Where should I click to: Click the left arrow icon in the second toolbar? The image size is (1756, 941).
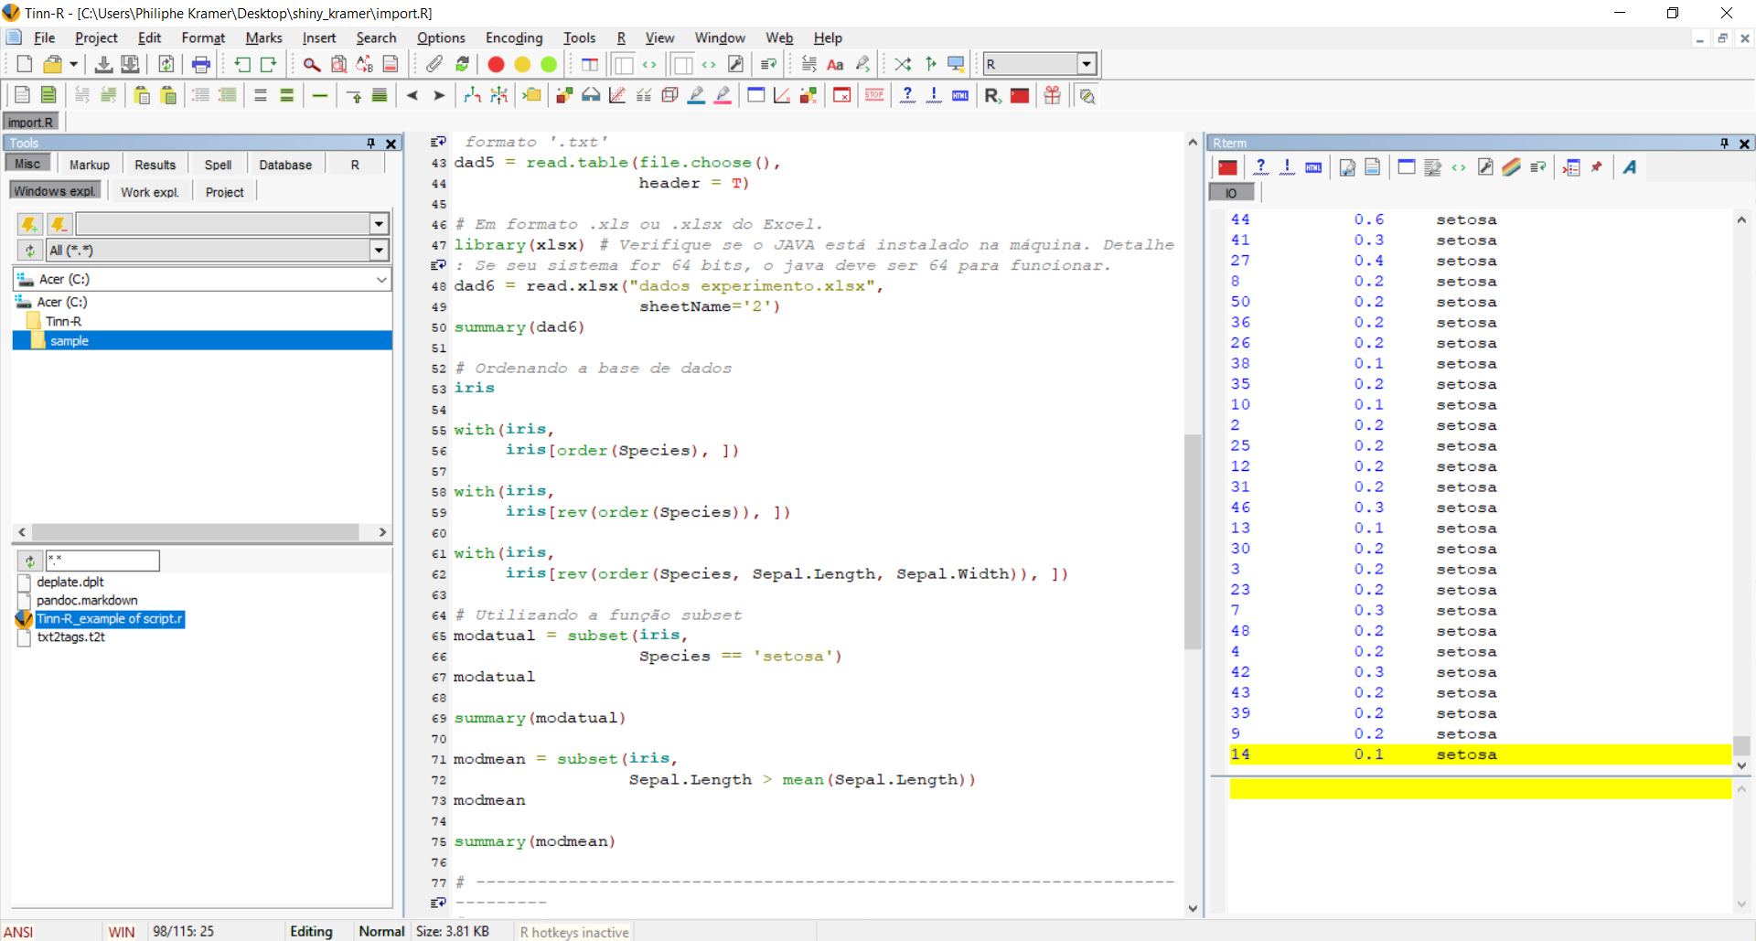point(412,95)
